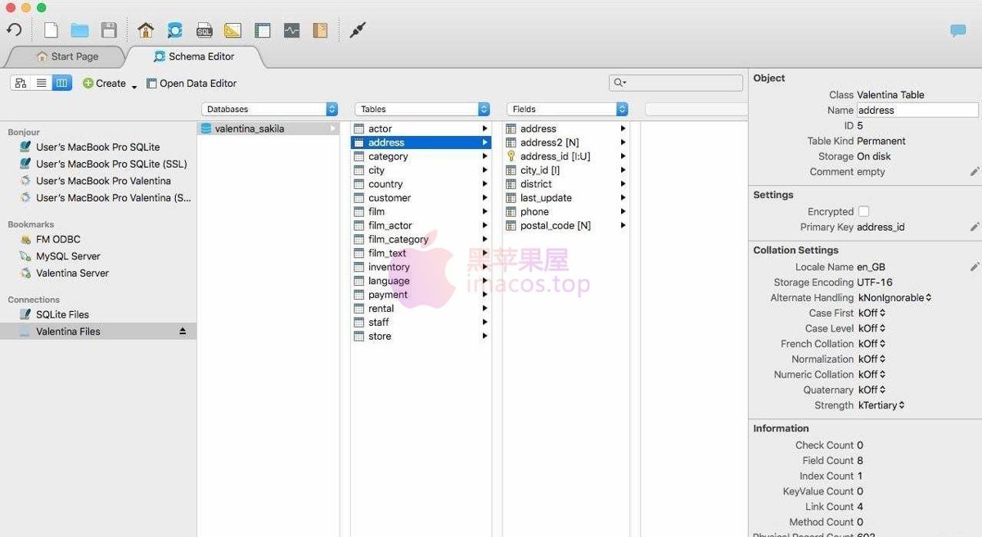Viewport: 982px width, 537px height.
Task: Select the city table
Action: [421, 170]
